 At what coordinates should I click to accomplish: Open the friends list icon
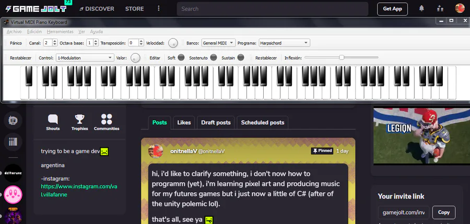[x=440, y=9]
